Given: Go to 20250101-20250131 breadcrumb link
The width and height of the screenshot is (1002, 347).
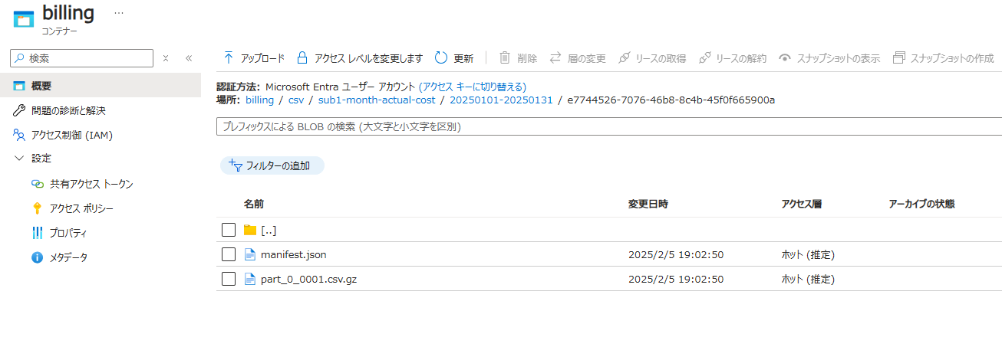Looking at the screenshot, I should click(x=501, y=100).
